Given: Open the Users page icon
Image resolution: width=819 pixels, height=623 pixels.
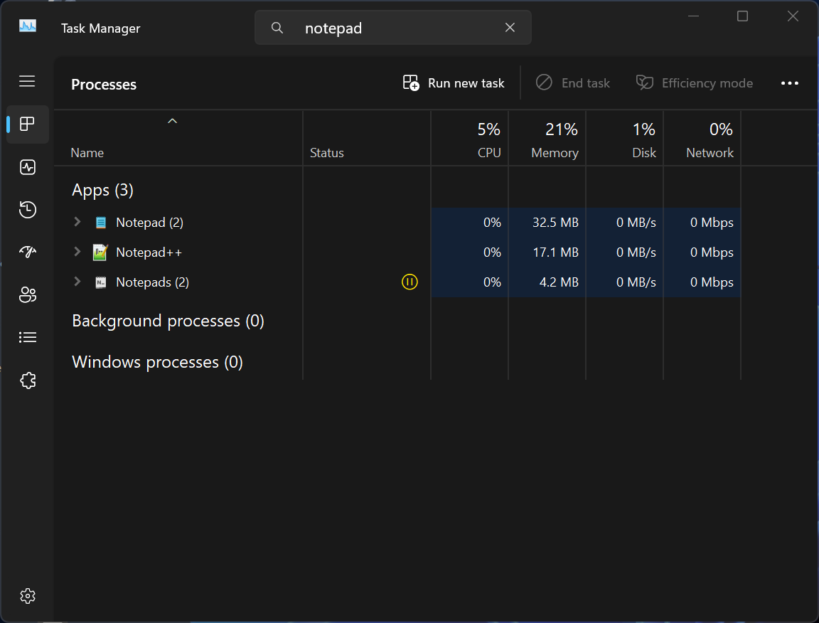Looking at the screenshot, I should point(27,294).
